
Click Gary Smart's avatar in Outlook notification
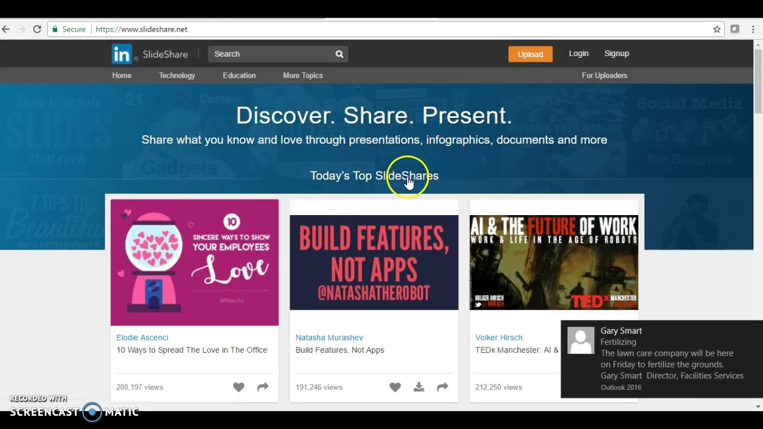click(x=581, y=340)
